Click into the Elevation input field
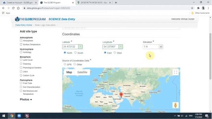Viewport: 212px width, 119px height. [151, 47]
